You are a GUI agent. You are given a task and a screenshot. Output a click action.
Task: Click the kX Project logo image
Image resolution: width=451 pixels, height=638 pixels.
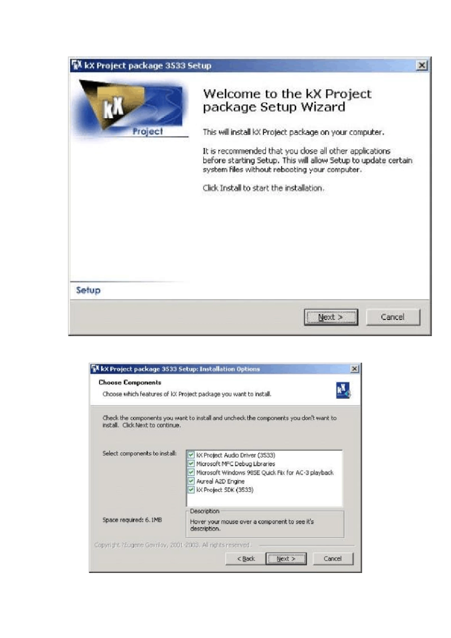pos(129,108)
